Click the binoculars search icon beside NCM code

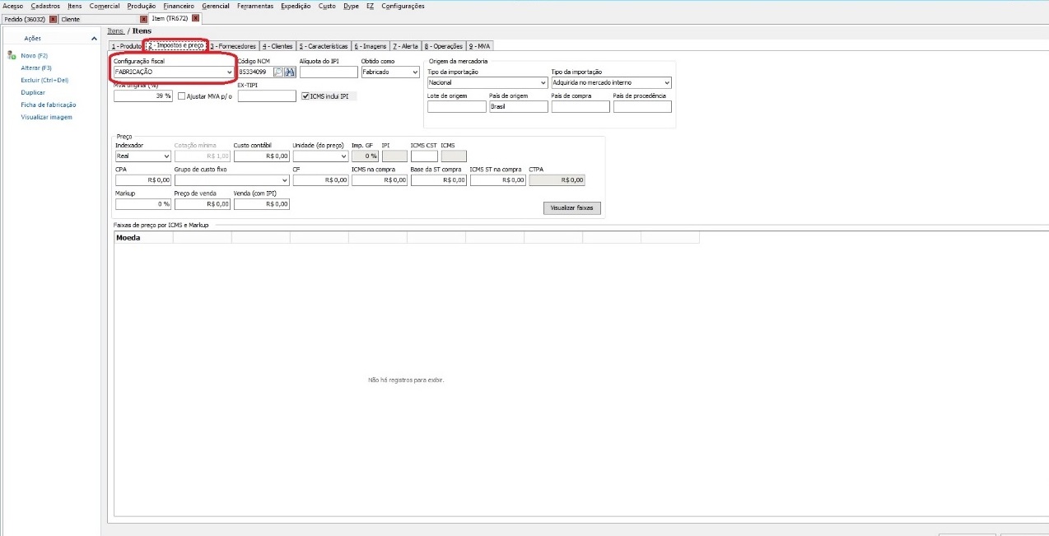pos(290,72)
